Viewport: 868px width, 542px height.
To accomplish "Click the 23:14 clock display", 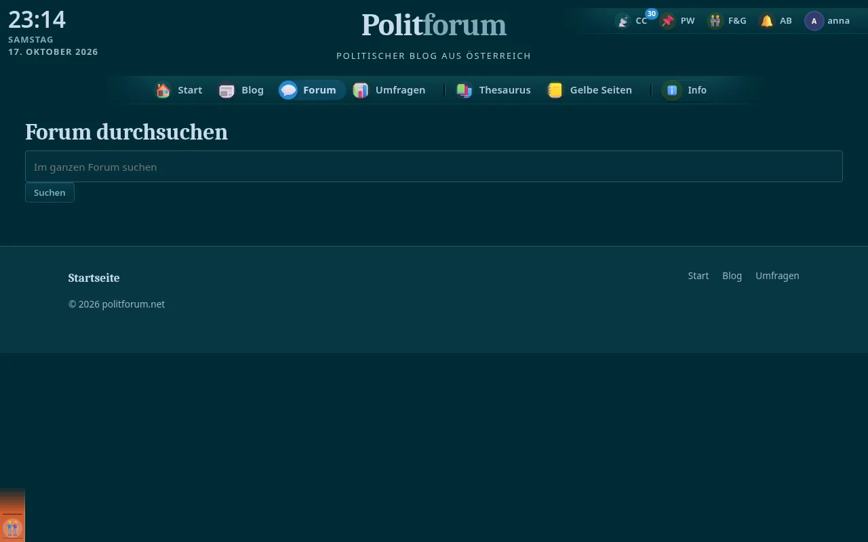I will coord(37,20).
